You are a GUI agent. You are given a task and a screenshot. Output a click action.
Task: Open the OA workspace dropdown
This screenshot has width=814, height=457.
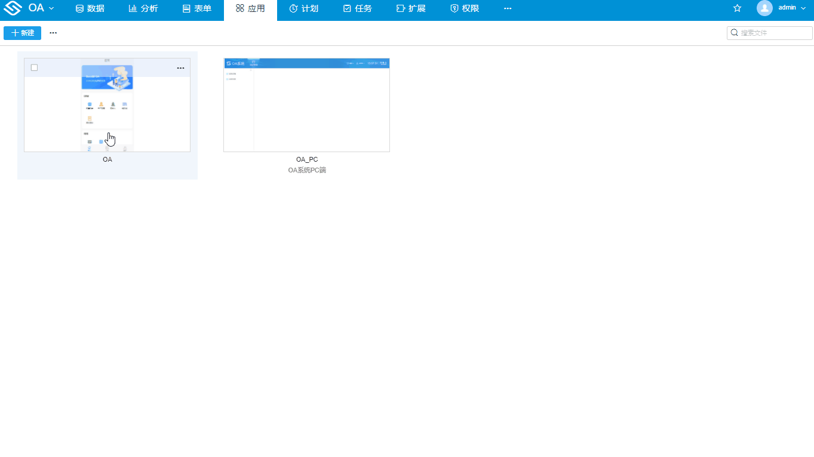[41, 8]
